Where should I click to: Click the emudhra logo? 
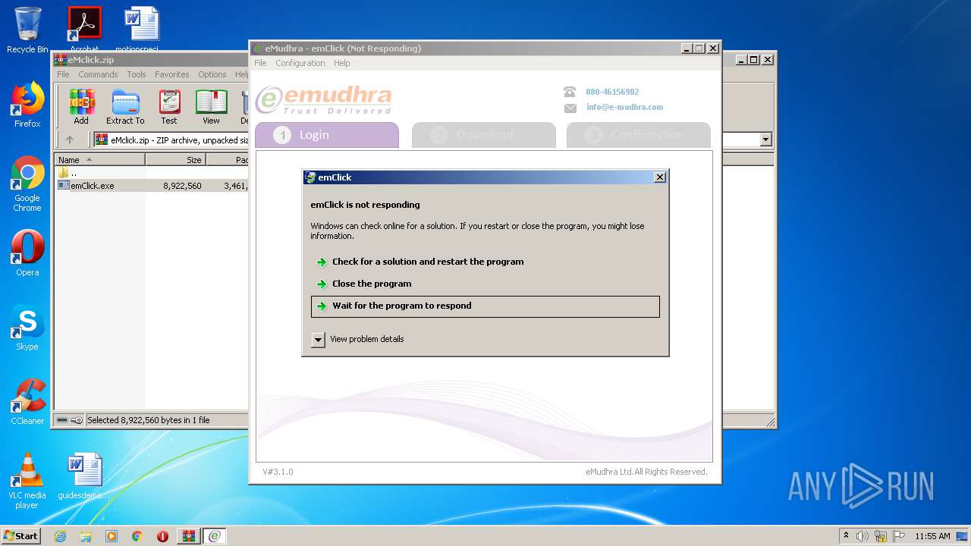pos(324,99)
